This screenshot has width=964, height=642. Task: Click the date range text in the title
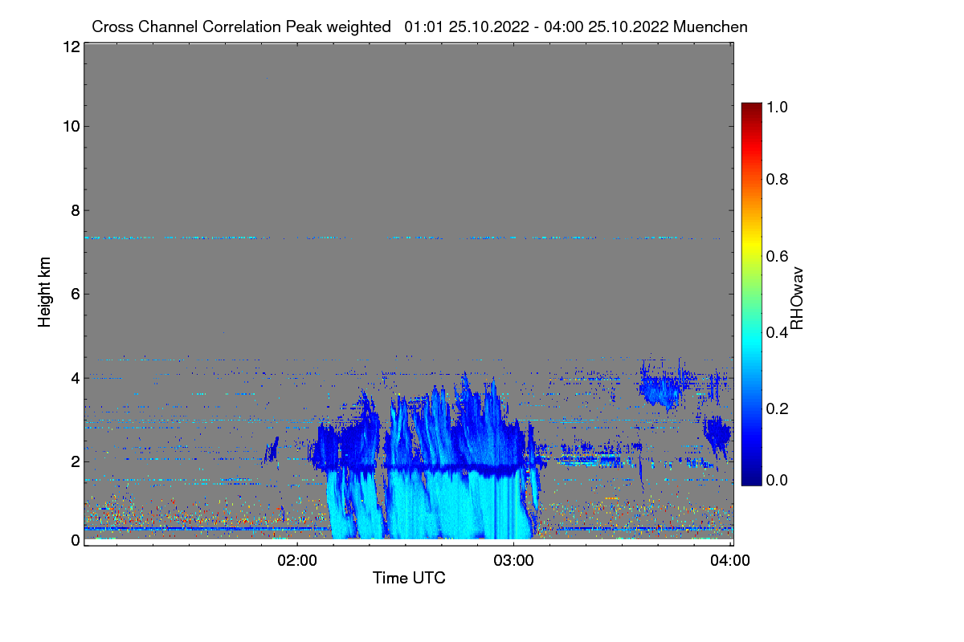coord(537,26)
